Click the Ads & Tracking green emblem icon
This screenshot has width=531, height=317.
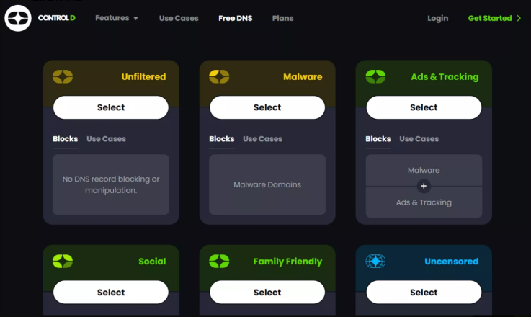point(375,76)
